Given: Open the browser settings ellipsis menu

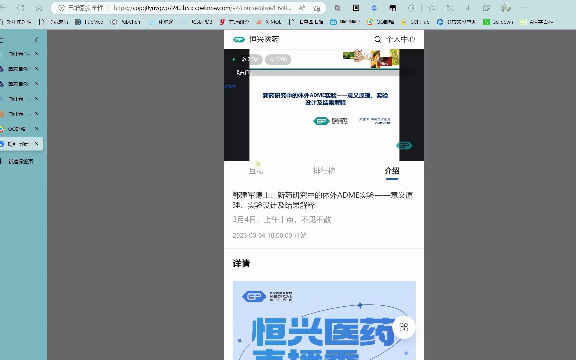Looking at the screenshot, I should click(524, 8).
